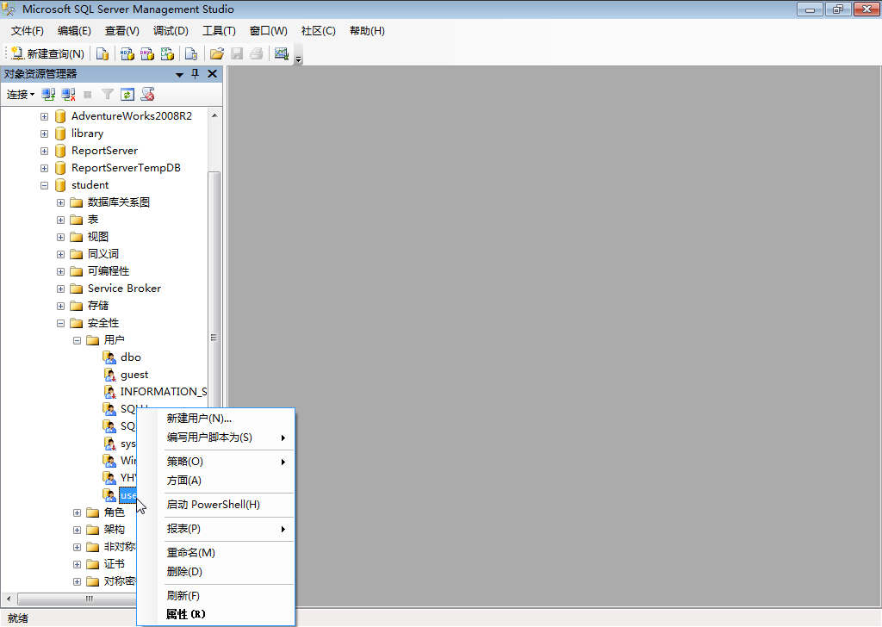Open the 文件(F) menu
Viewport: 882px width, 627px height.
click(27, 31)
